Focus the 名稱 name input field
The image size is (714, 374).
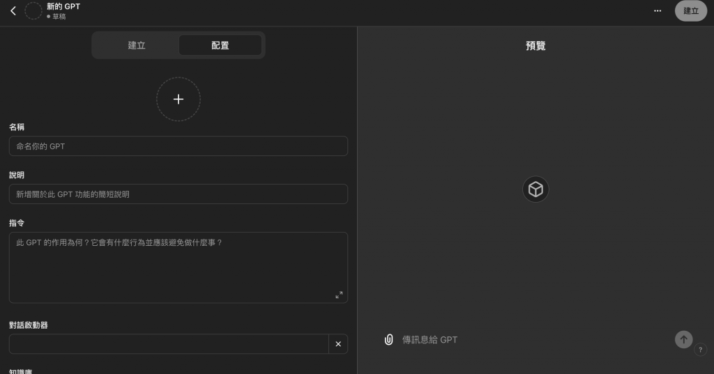(x=178, y=146)
